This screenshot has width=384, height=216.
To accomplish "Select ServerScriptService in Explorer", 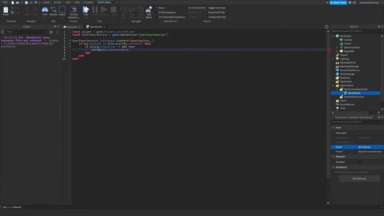I will click(350, 70).
